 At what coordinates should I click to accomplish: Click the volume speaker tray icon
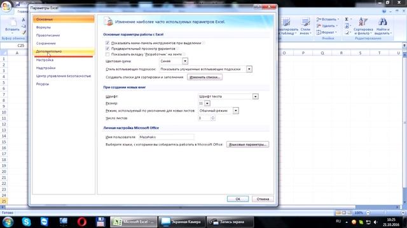pos(375,222)
